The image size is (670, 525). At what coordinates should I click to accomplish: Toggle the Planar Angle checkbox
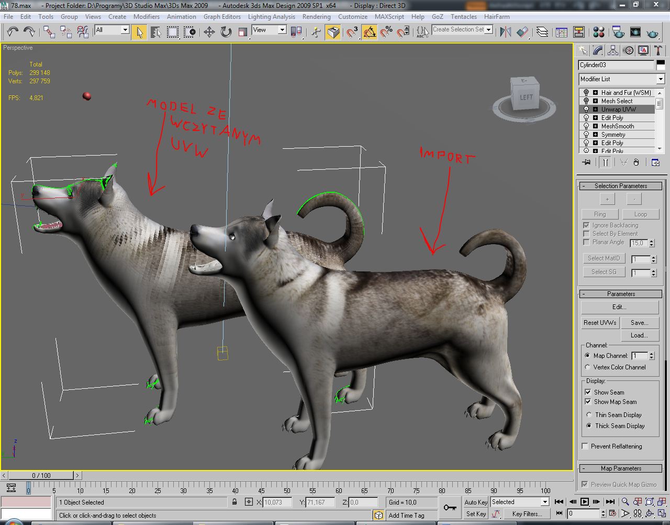point(586,242)
